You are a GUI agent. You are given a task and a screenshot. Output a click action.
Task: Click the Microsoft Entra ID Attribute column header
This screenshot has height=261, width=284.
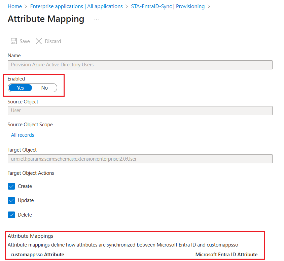click(226, 255)
